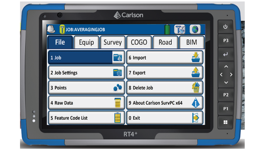This screenshot has height=149, width=264.
Task: Select the File tab
Action: click(60, 42)
